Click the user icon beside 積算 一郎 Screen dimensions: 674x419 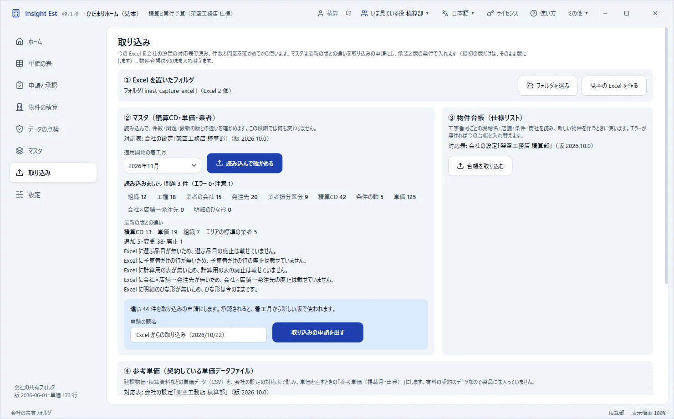[x=321, y=13]
